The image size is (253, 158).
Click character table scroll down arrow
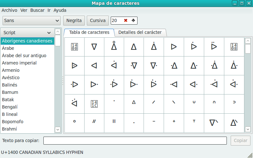[248, 129]
